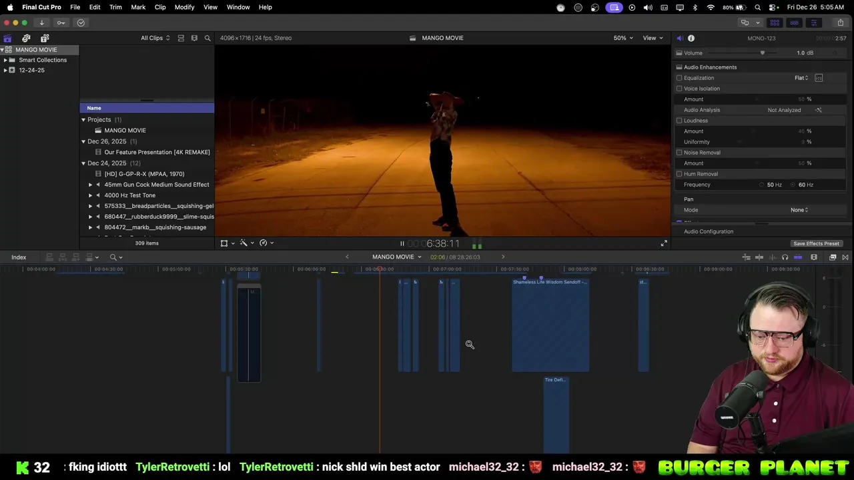Enter full screen viewer mode
The height and width of the screenshot is (480, 854).
(664, 243)
